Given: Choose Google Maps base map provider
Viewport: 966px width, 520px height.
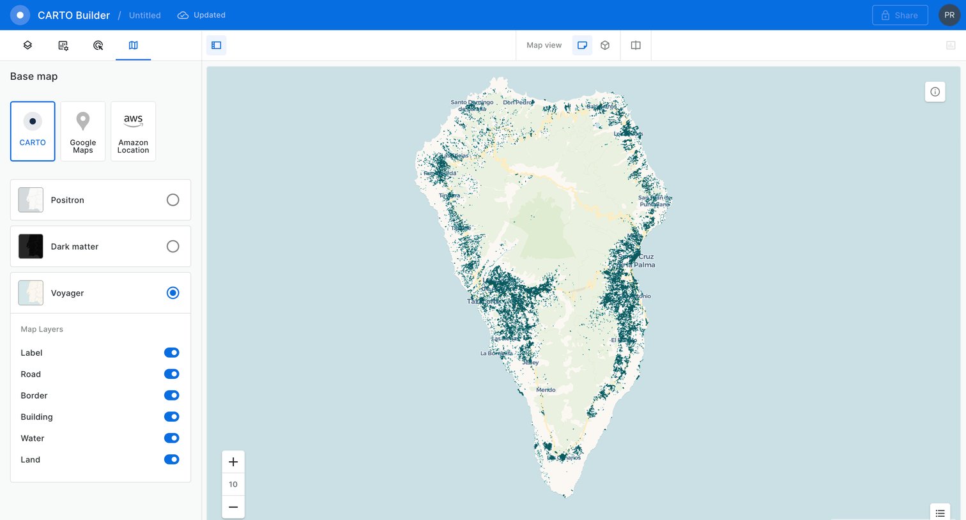Looking at the screenshot, I should click(83, 131).
